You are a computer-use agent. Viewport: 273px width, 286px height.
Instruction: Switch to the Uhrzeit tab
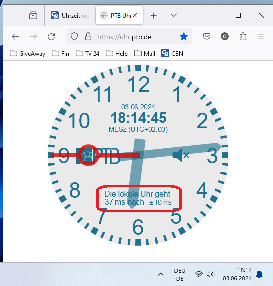point(70,15)
